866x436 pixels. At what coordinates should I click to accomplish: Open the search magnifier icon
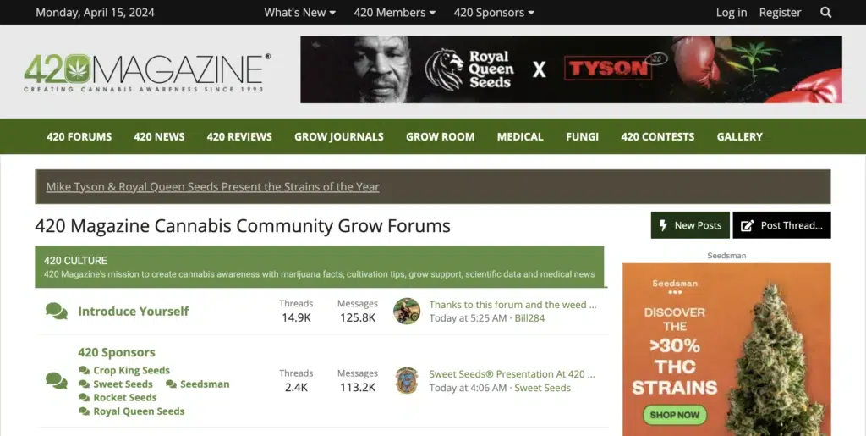tap(825, 12)
